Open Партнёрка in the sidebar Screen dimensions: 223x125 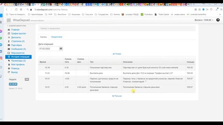pyautogui.click(x=16, y=45)
